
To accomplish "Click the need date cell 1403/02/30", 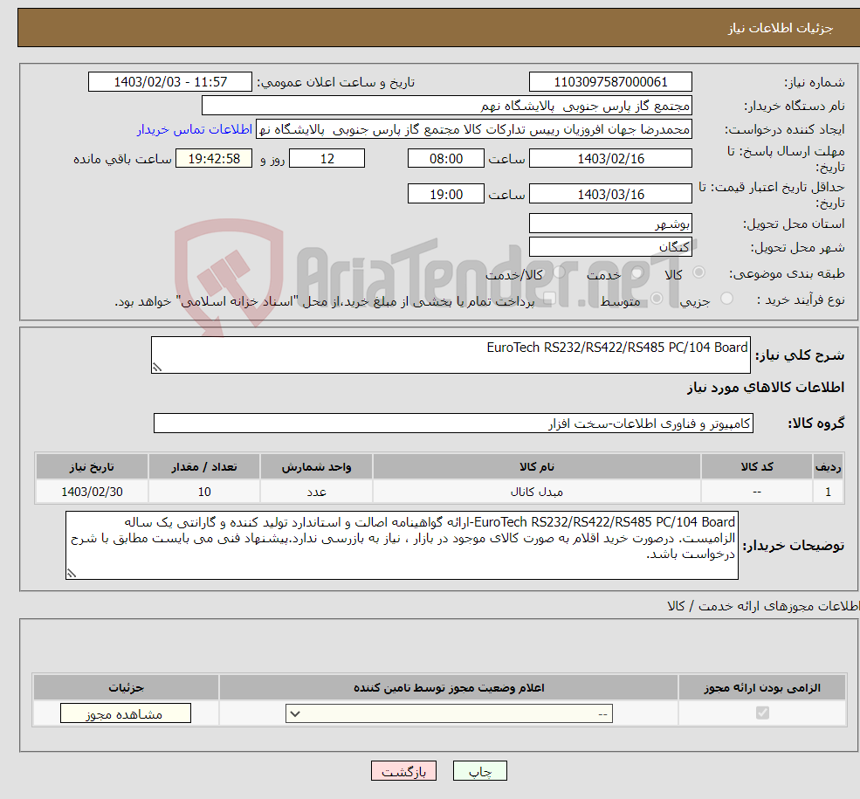I will [x=92, y=492].
